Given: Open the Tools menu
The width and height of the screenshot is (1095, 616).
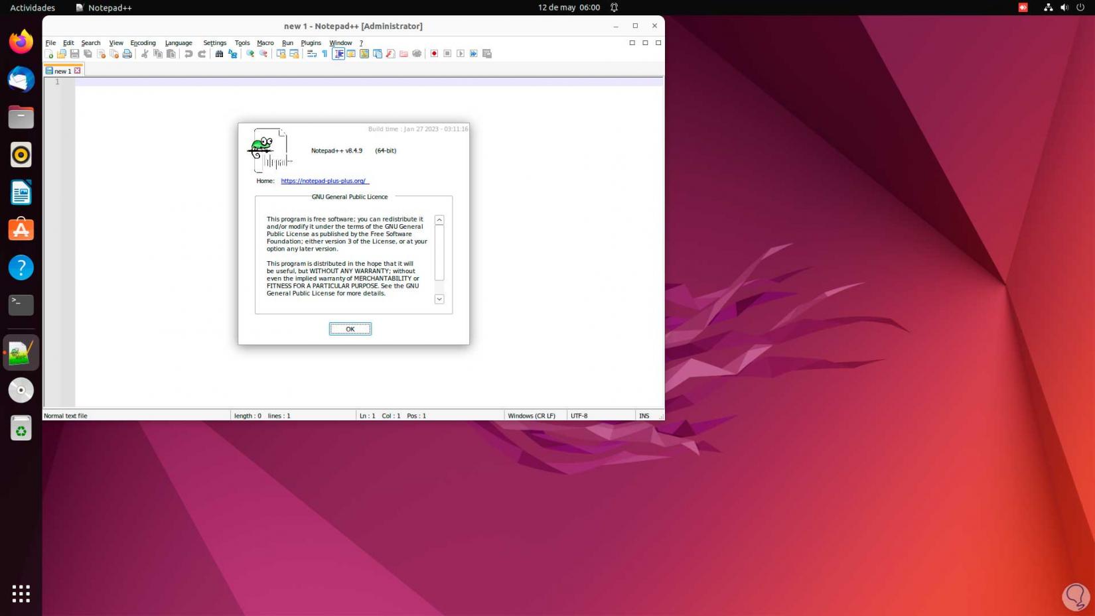Looking at the screenshot, I should tap(242, 43).
